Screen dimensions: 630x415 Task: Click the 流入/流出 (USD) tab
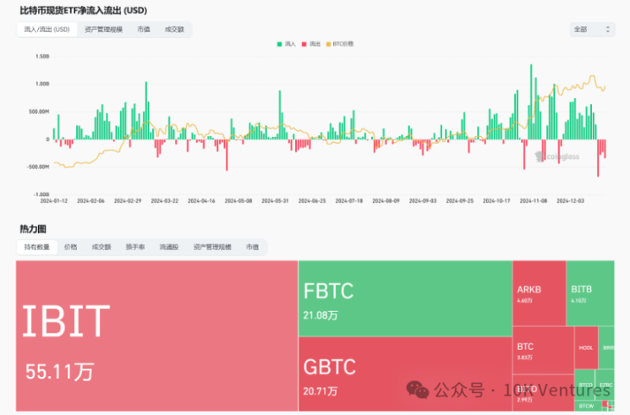[x=47, y=29]
